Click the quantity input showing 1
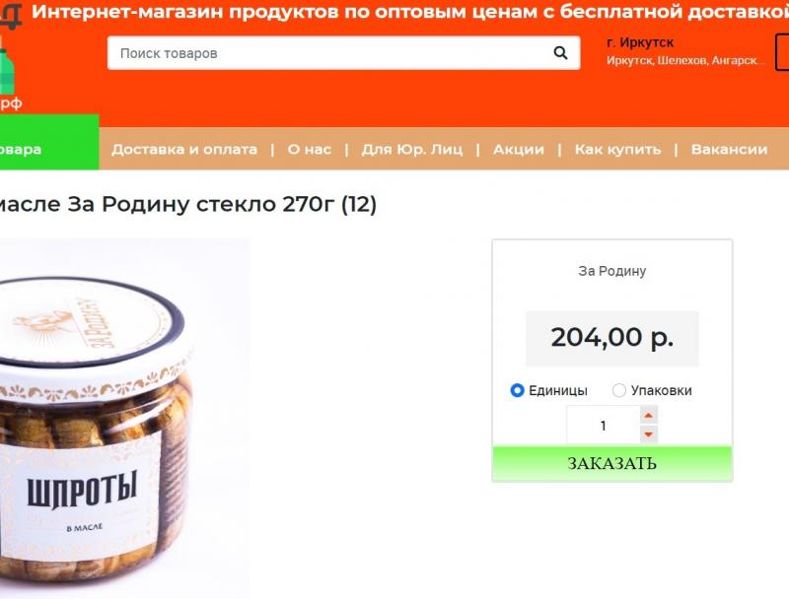 click(x=604, y=426)
